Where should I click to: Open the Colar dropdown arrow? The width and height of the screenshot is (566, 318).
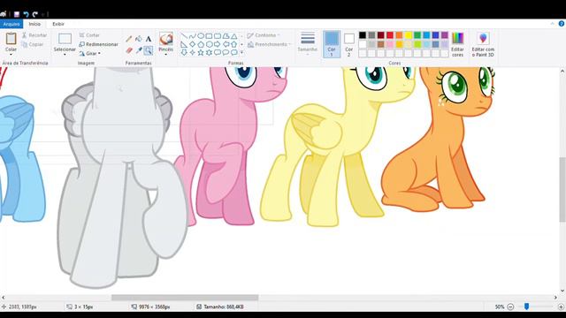point(11,54)
